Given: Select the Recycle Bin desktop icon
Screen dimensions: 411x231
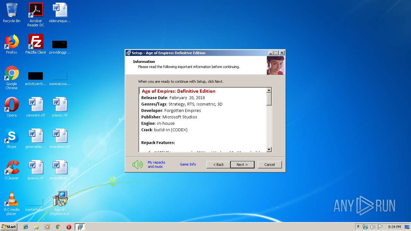Looking at the screenshot, I should (12, 13).
